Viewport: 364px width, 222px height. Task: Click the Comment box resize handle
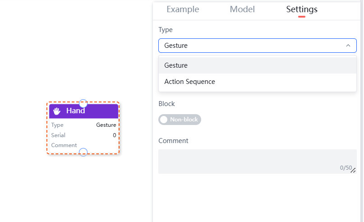click(353, 171)
